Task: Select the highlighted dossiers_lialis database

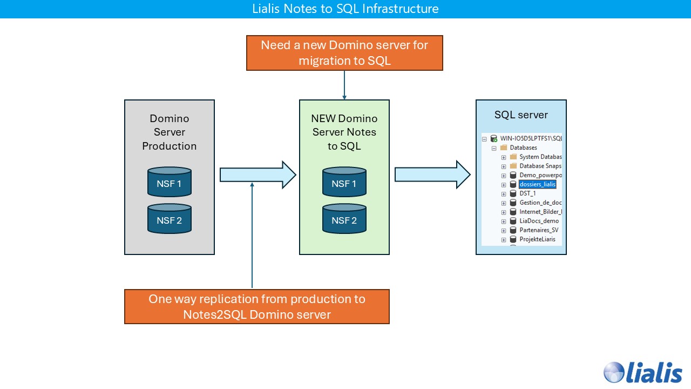Action: 538,184
